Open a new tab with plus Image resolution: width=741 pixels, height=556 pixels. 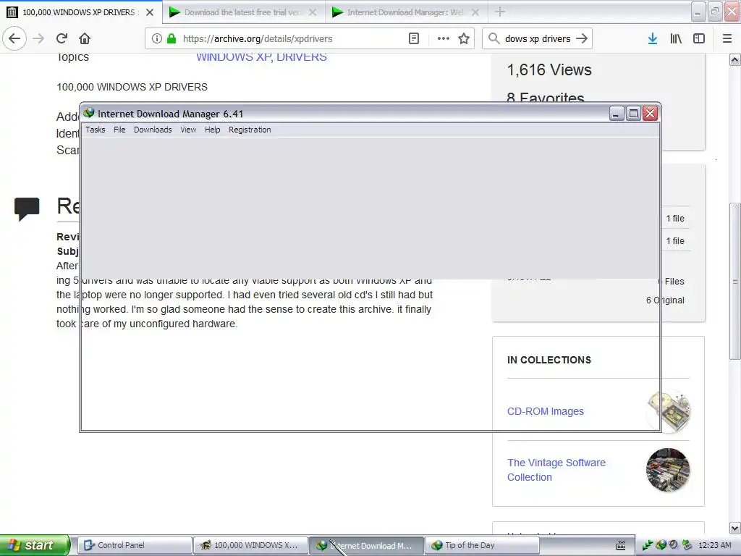[x=500, y=12]
